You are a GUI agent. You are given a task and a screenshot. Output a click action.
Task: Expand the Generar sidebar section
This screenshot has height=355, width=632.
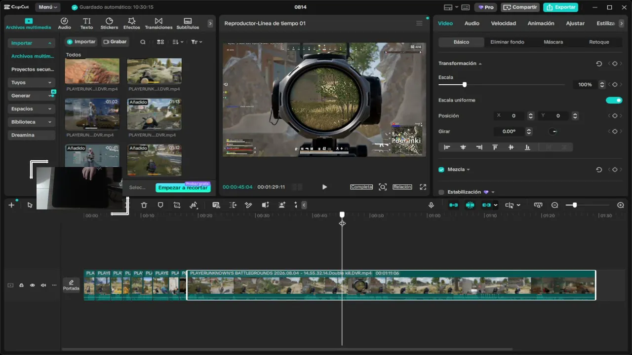point(32,96)
